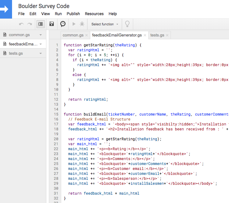Click the lightbulb icon in the toolbar
The width and height of the screenshot is (229, 203).
(x=127, y=24)
